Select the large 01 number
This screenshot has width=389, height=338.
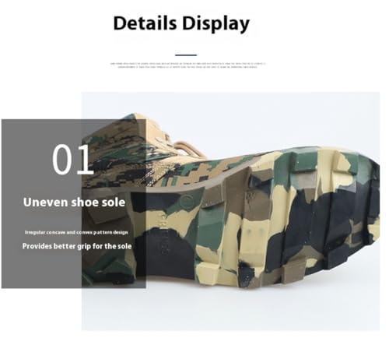[72, 159]
